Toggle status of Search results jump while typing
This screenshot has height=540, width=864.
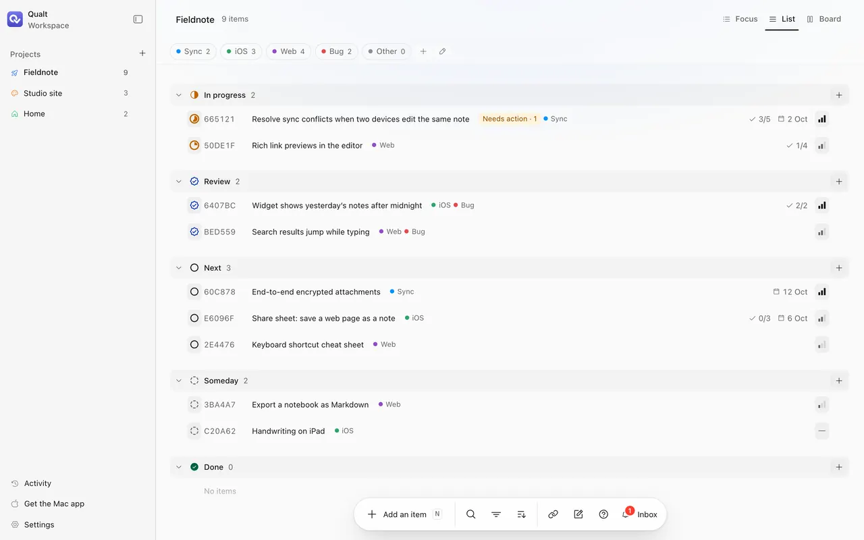[x=194, y=232]
